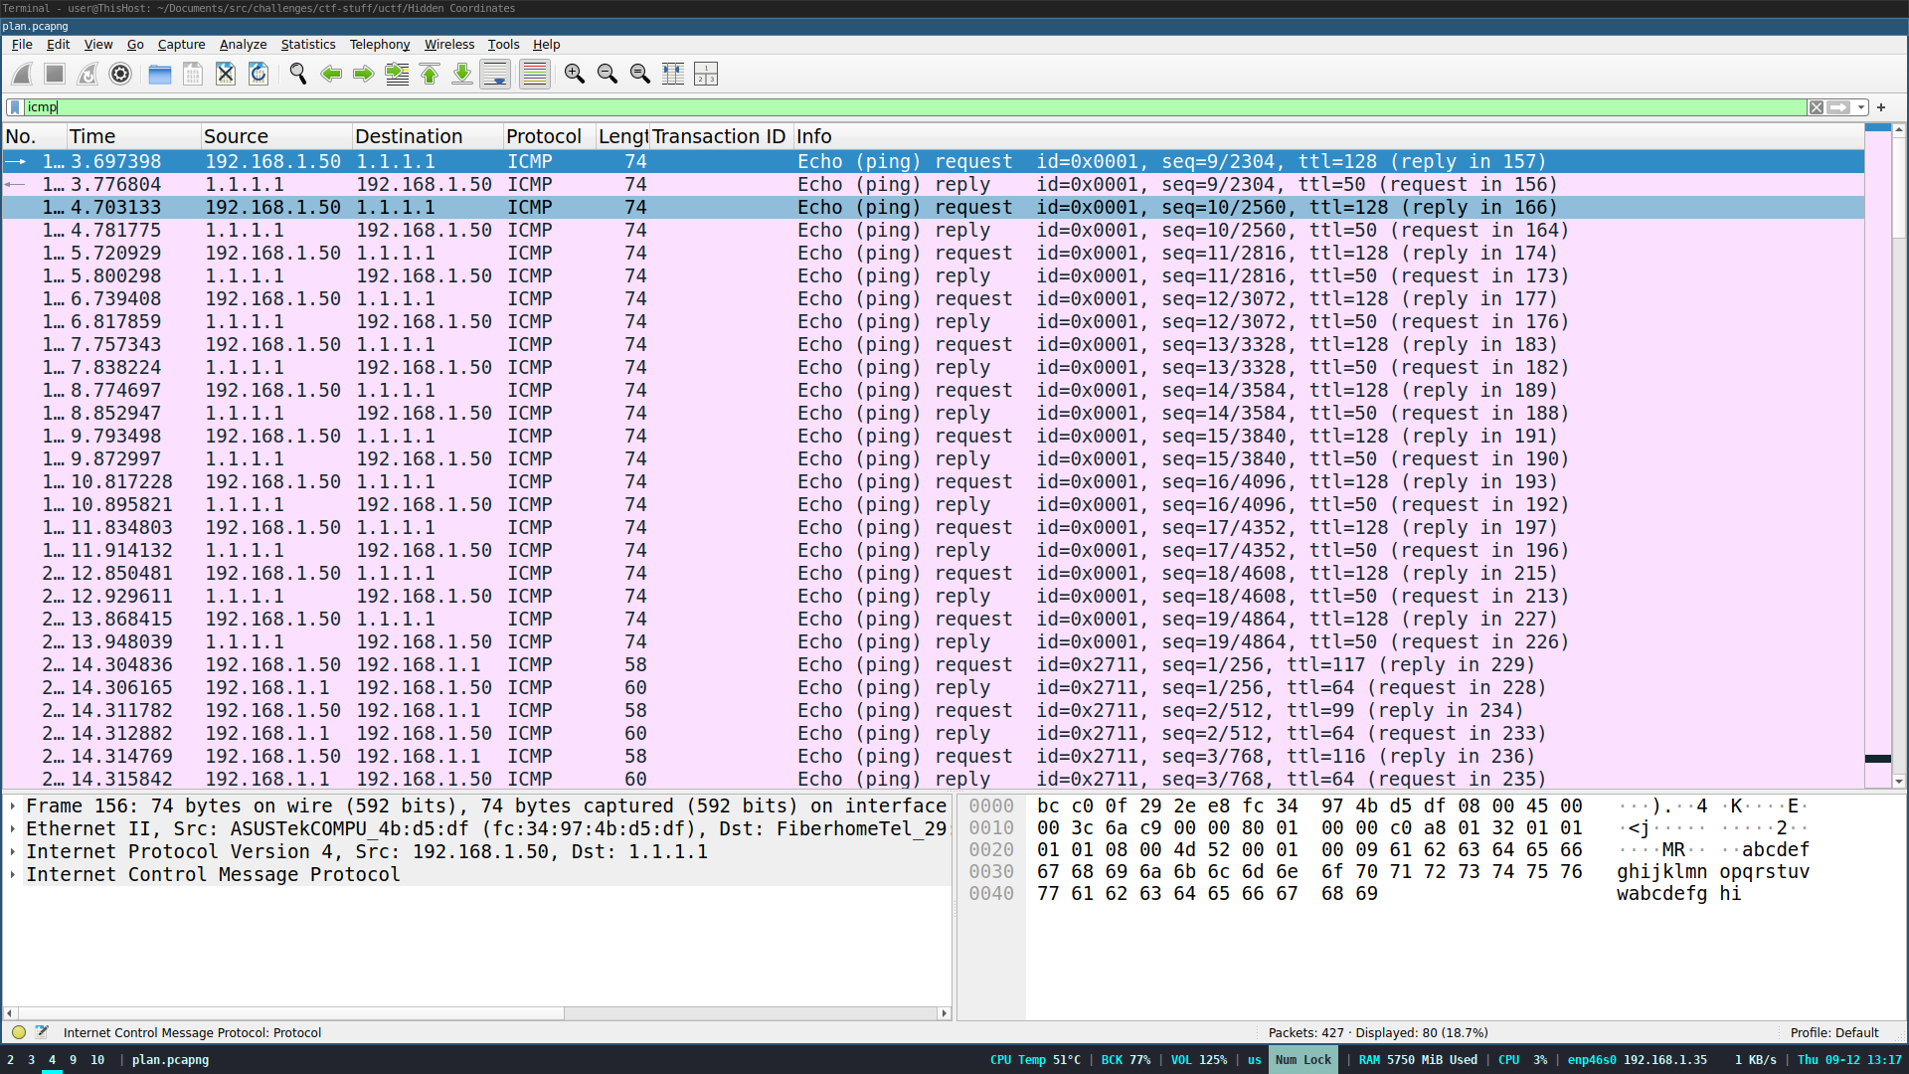Switch to workspace 9
This screenshot has height=1074, width=1909.
click(73, 1059)
